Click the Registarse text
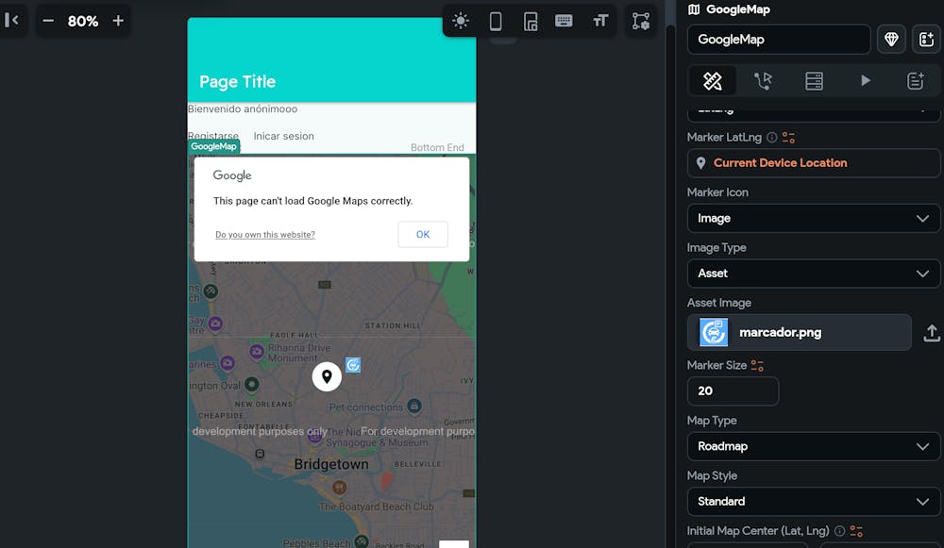This screenshot has height=548, width=944. click(213, 135)
